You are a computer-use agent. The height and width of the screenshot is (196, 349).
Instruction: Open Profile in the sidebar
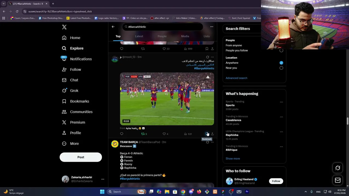coord(71,133)
